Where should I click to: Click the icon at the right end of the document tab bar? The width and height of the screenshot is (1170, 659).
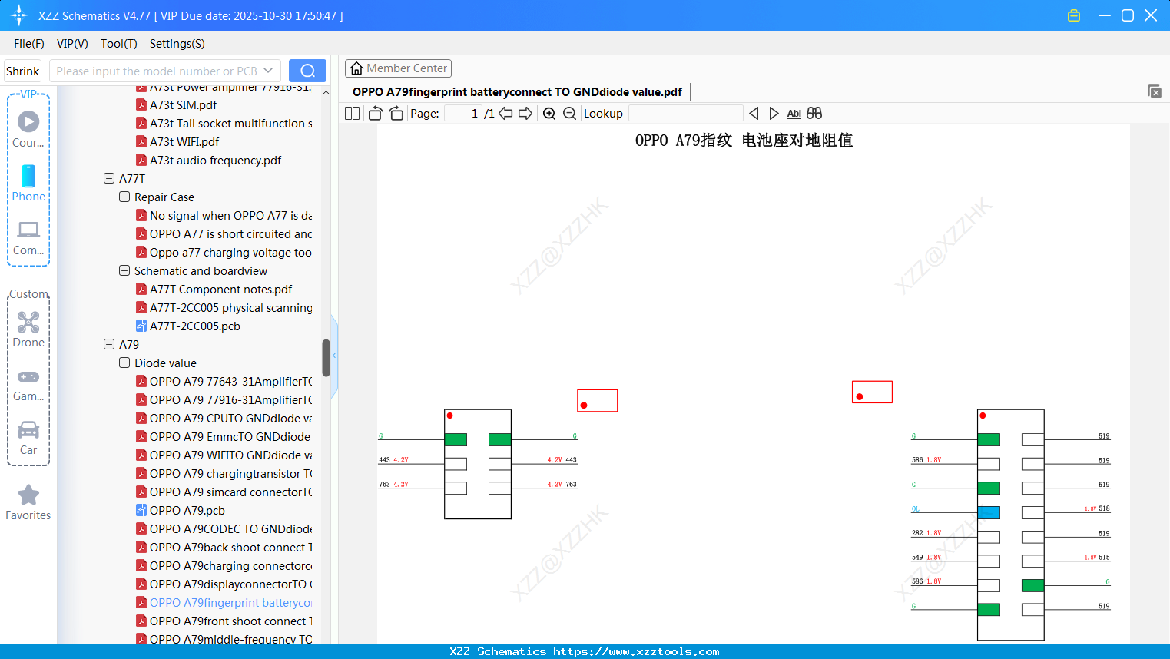coord(1154,91)
